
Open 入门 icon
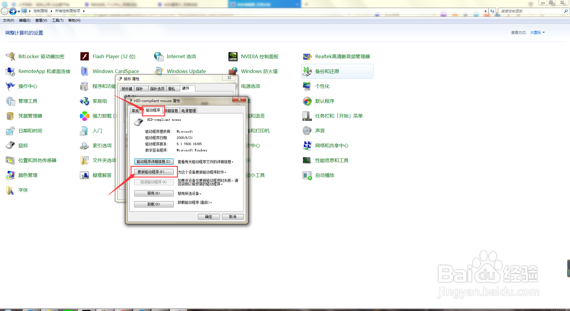(x=85, y=131)
